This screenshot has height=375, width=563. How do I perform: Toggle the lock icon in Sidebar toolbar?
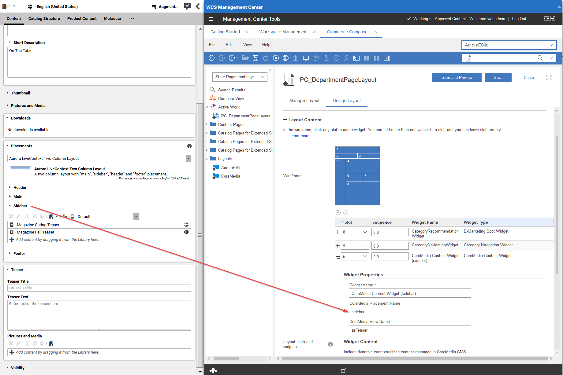click(72, 216)
